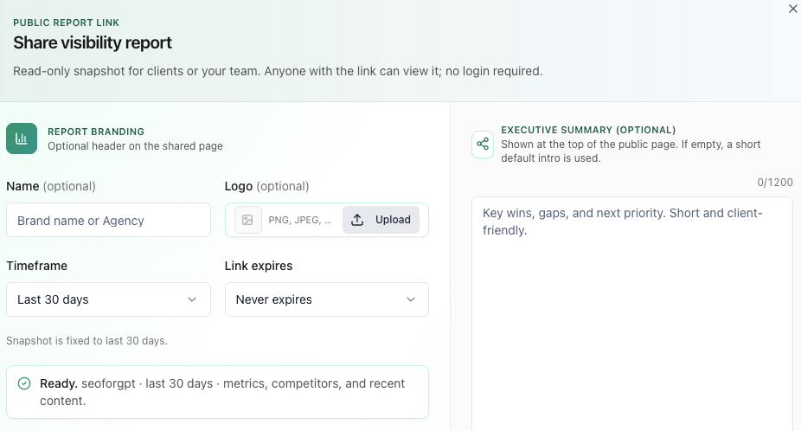Click the green bar chart Report Branding icon
Screen dimensions: 801x431
(x=22, y=138)
